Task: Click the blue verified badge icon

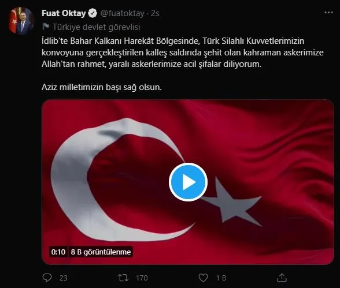Action: pyautogui.click(x=93, y=13)
